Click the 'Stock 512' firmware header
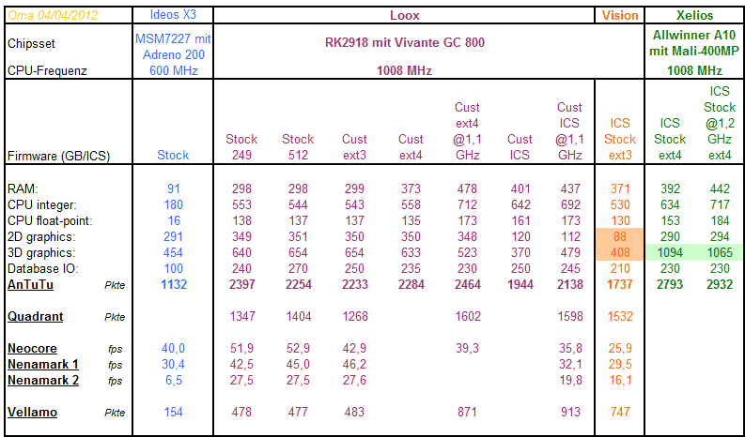The image size is (745, 437). (x=298, y=147)
